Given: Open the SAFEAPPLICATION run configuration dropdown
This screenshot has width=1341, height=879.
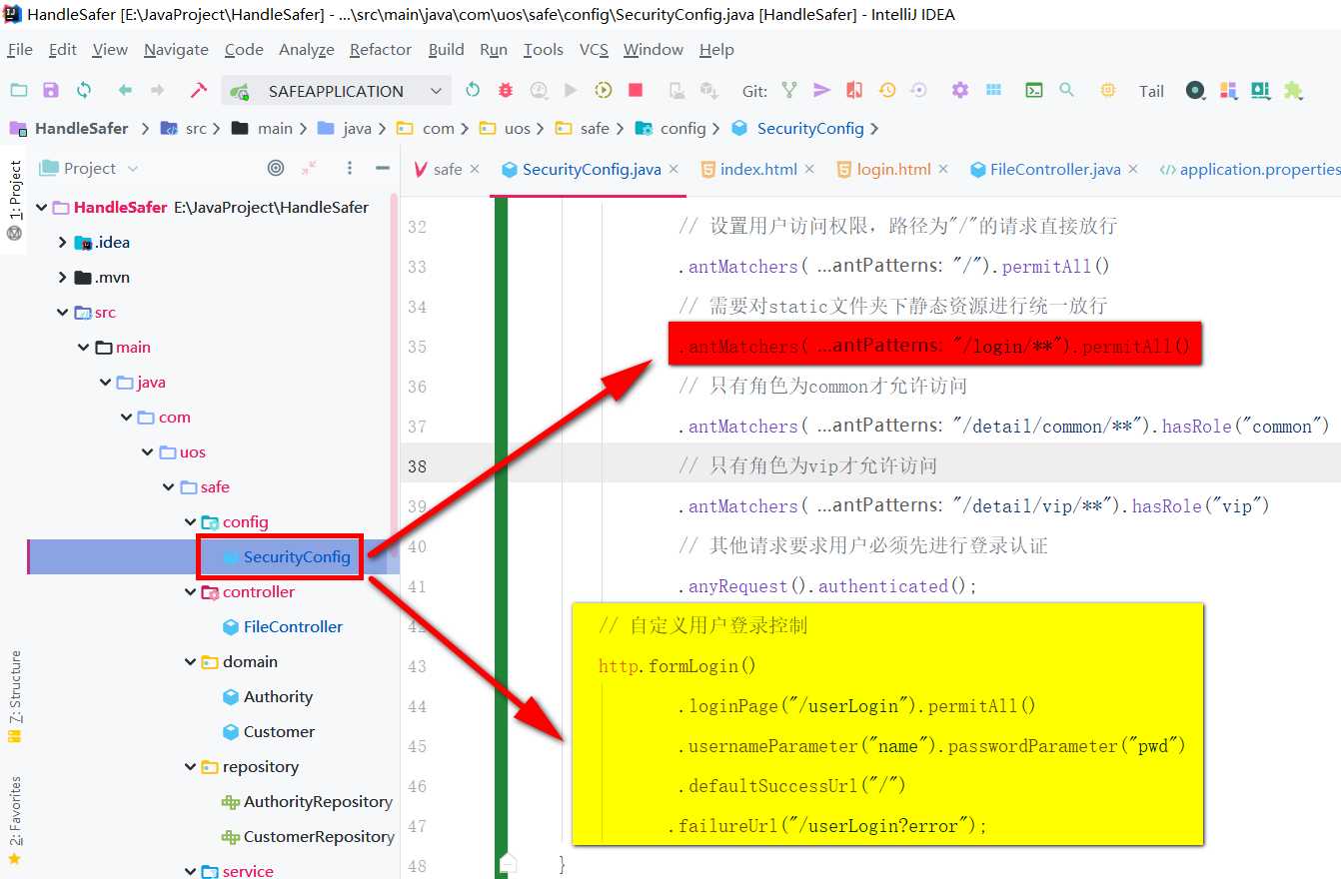Looking at the screenshot, I should (x=337, y=91).
